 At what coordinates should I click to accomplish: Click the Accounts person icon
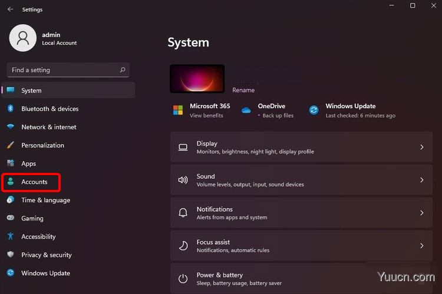(x=11, y=182)
